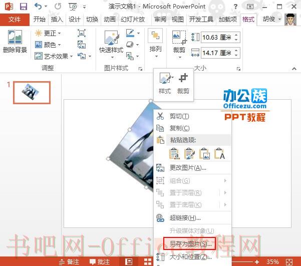This screenshot has width=301, height=266.
Task: Switch to Slide Sorter view icon
Action: [148, 261]
